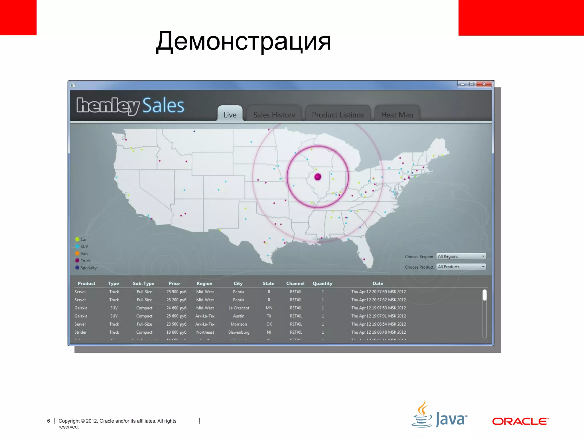The height and width of the screenshot is (438, 584).
Task: Sort by the City column header
Action: point(238,283)
